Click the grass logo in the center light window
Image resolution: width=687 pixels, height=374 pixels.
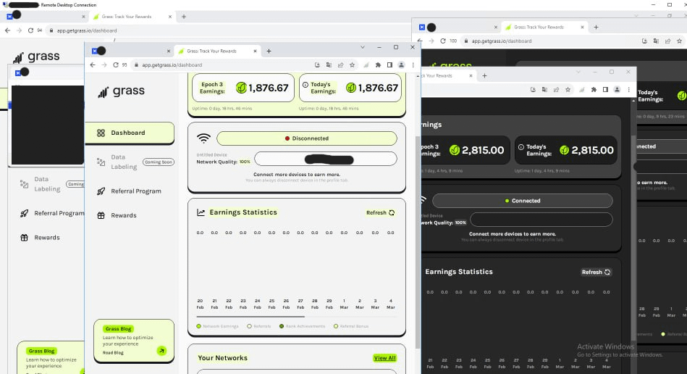pyautogui.click(x=122, y=91)
